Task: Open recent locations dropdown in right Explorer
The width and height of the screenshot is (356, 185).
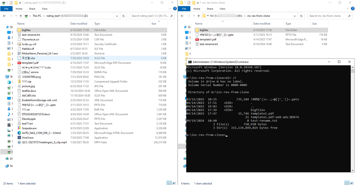Action: click(194, 16)
